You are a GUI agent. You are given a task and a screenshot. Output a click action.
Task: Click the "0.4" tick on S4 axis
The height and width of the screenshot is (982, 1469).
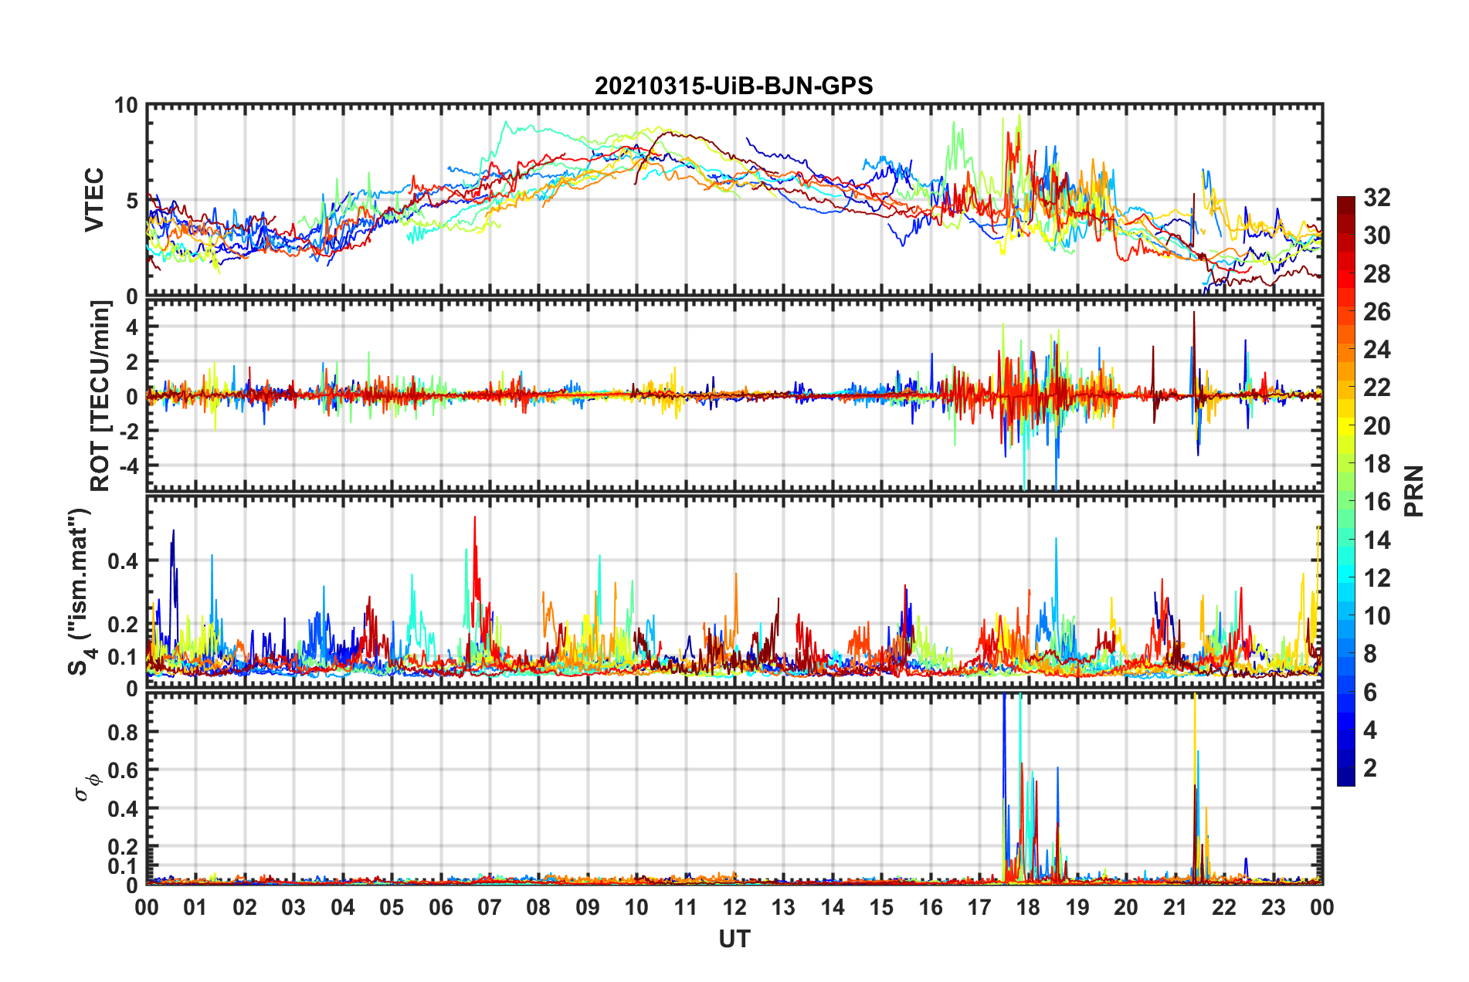[x=123, y=561]
